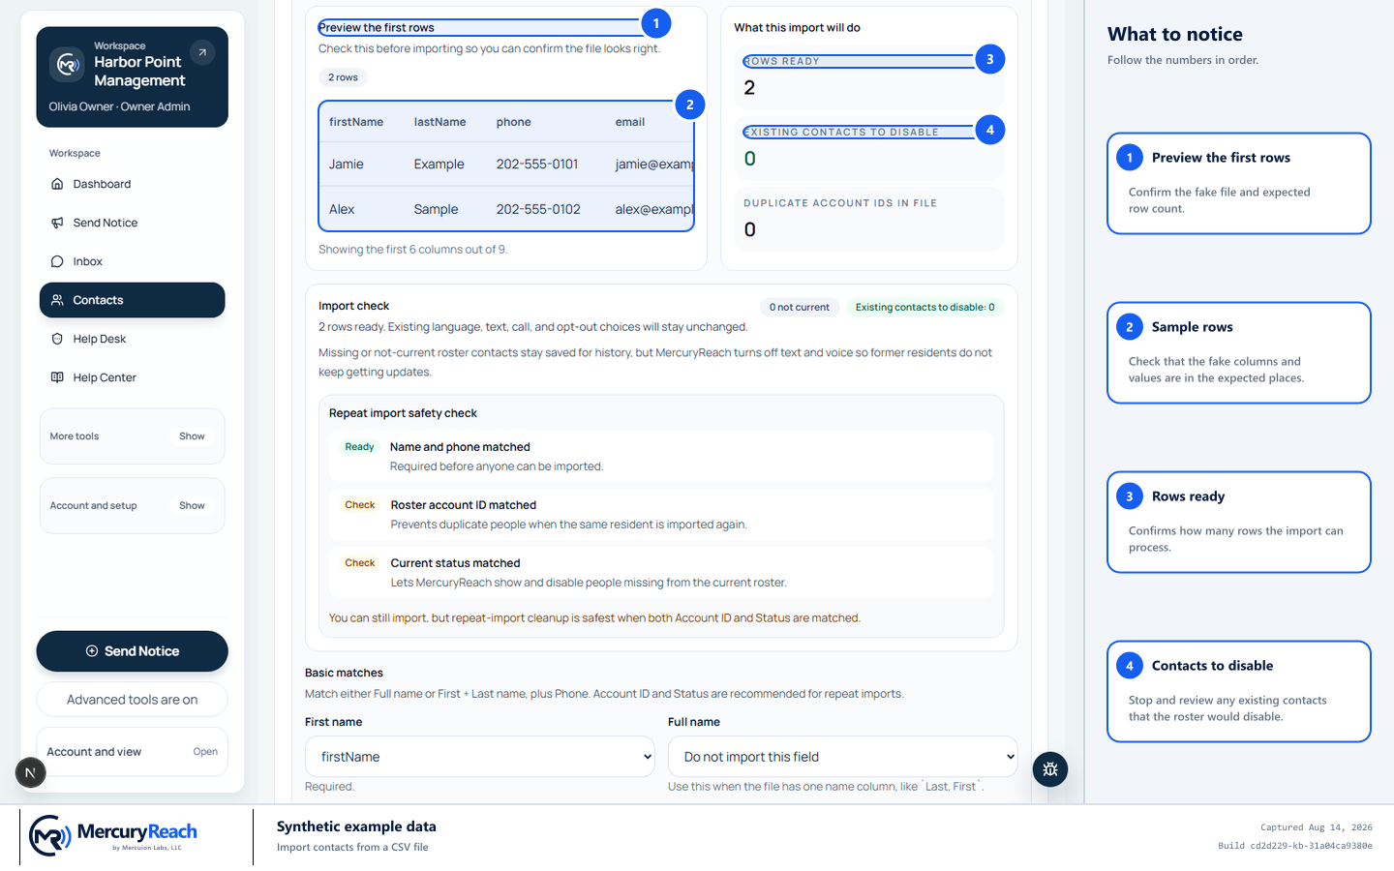
Task: Open step 1 Preview the first rows card
Action: (x=1239, y=184)
